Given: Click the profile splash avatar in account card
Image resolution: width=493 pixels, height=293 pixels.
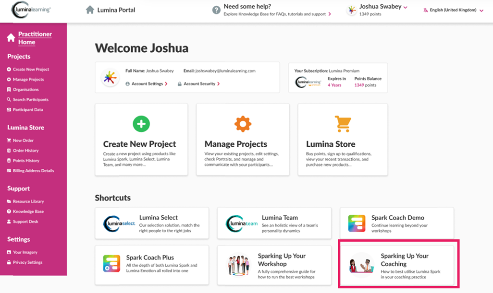Looking at the screenshot, I should tap(110, 78).
